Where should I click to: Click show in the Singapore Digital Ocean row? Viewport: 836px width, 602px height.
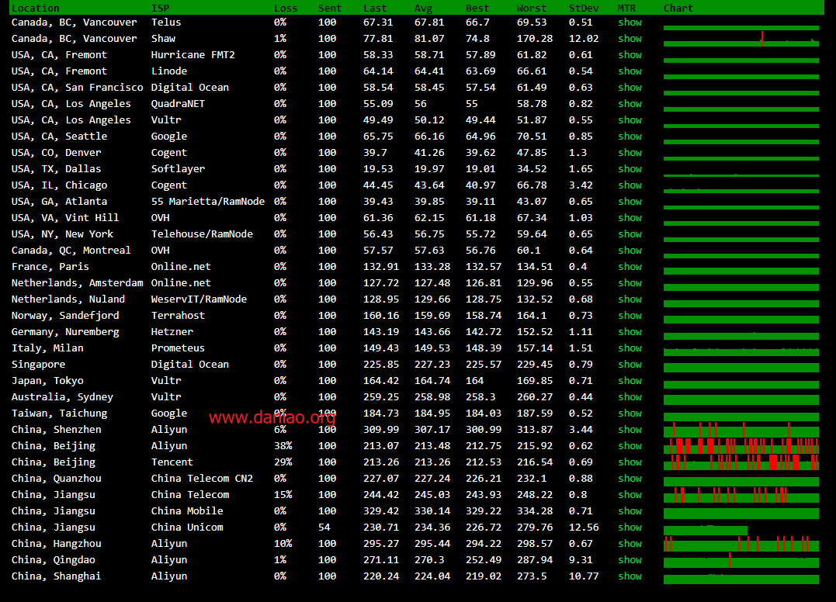coord(630,365)
